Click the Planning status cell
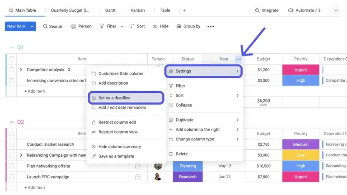 click(x=188, y=166)
